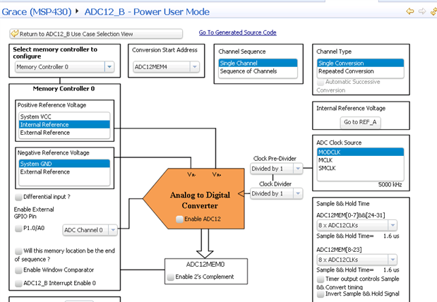Toggle the Differential input checkbox
This screenshot has width=437, height=302.
[x=18, y=197]
